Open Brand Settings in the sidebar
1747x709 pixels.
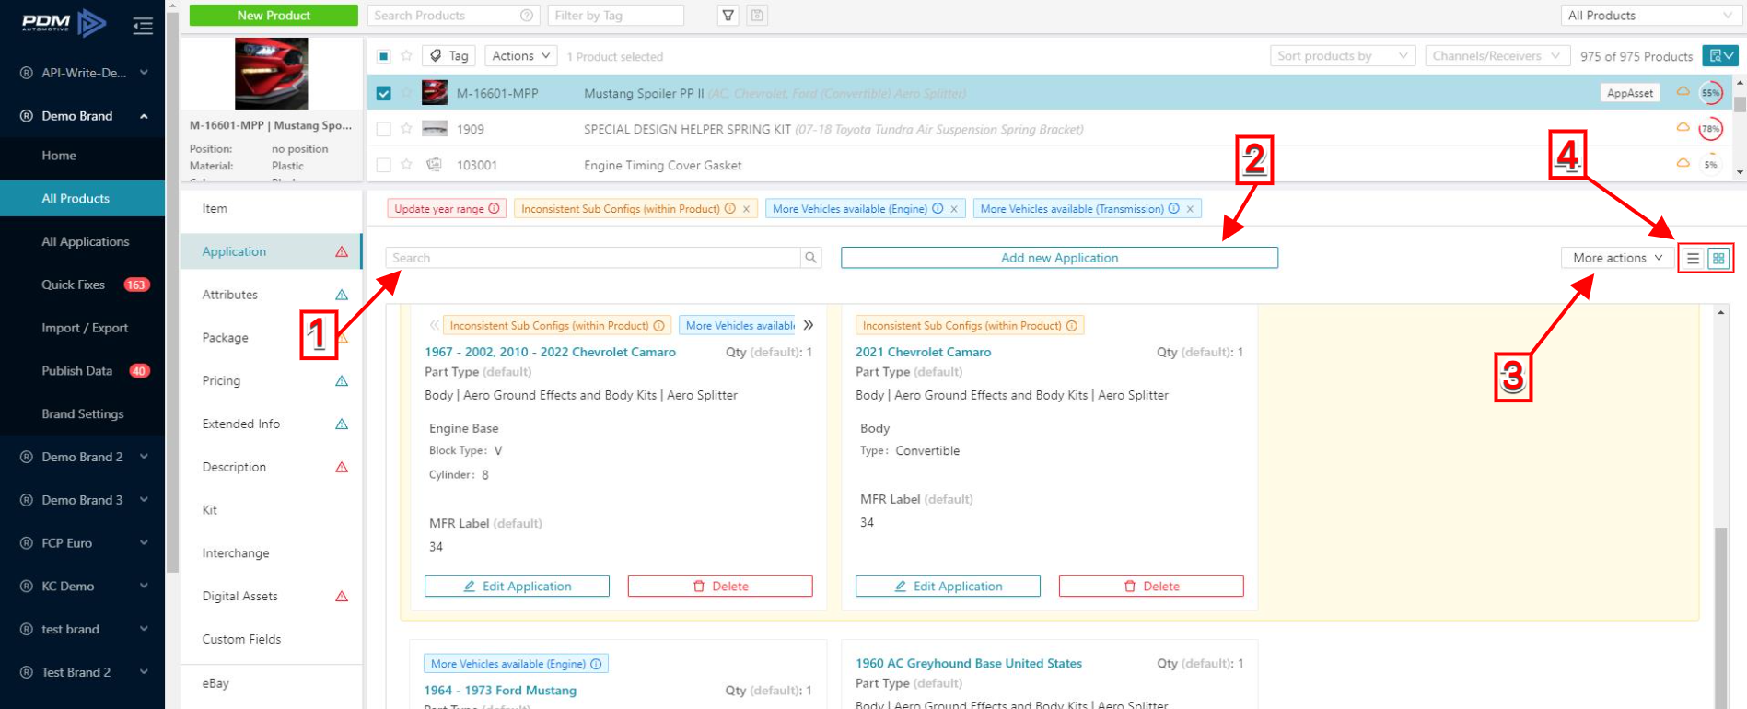coord(83,414)
